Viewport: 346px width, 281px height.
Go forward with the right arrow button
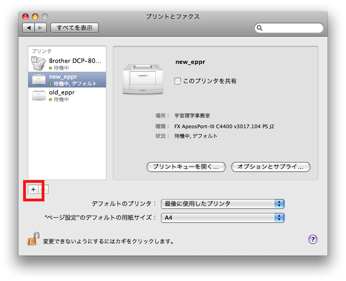(40, 28)
